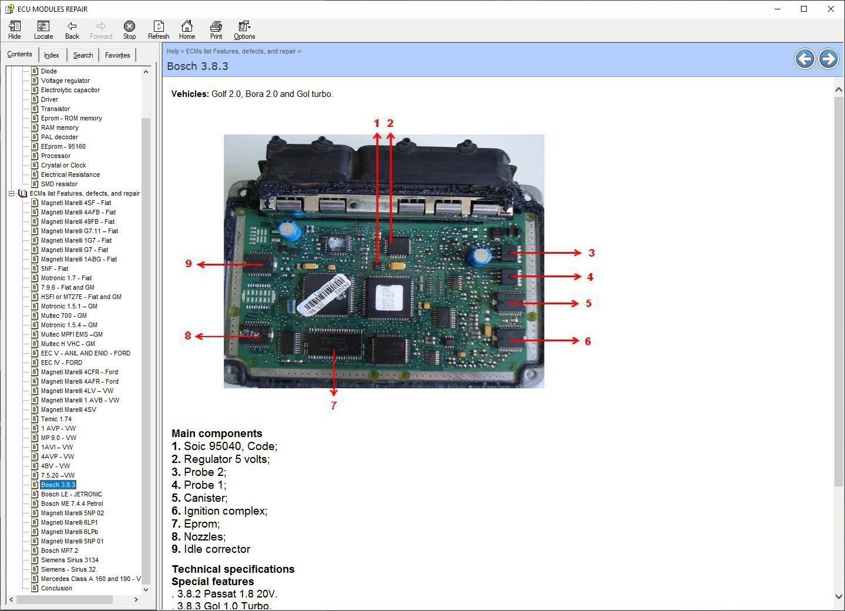Collapse the ECMs list Features tree node
The height and width of the screenshot is (611, 845).
(11, 193)
